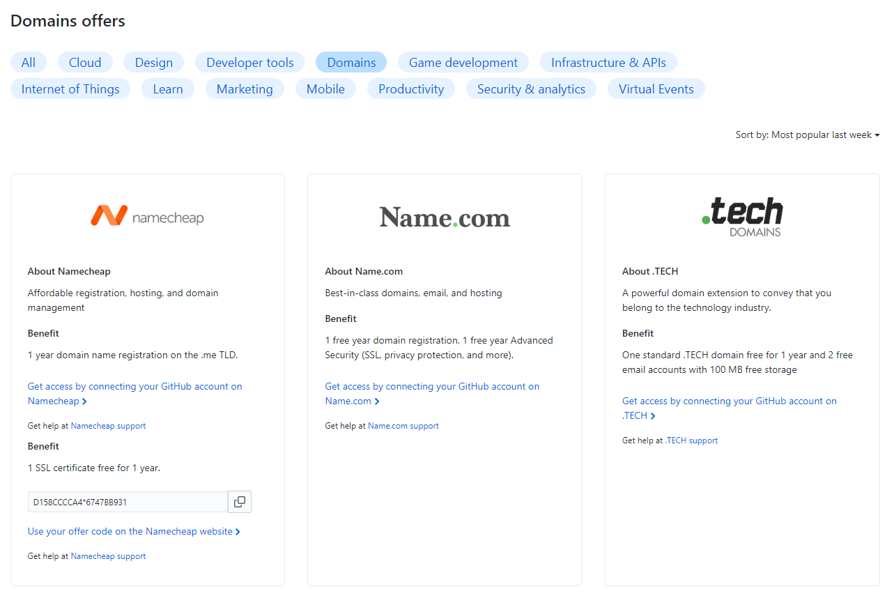Select the Domains category filter
894x598 pixels.
pos(351,63)
